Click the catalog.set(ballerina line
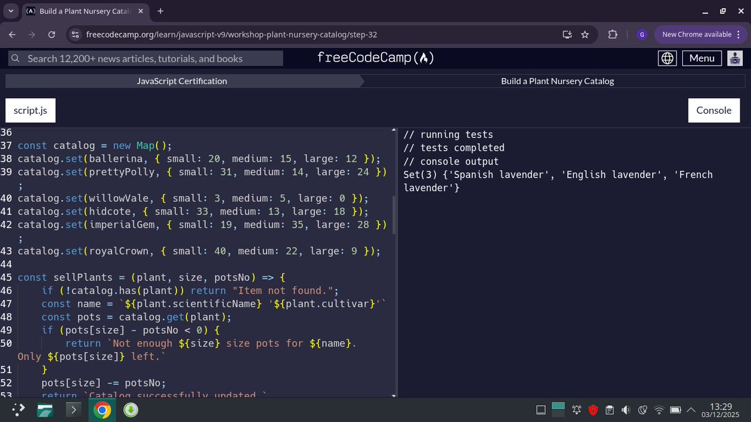 click(198, 159)
